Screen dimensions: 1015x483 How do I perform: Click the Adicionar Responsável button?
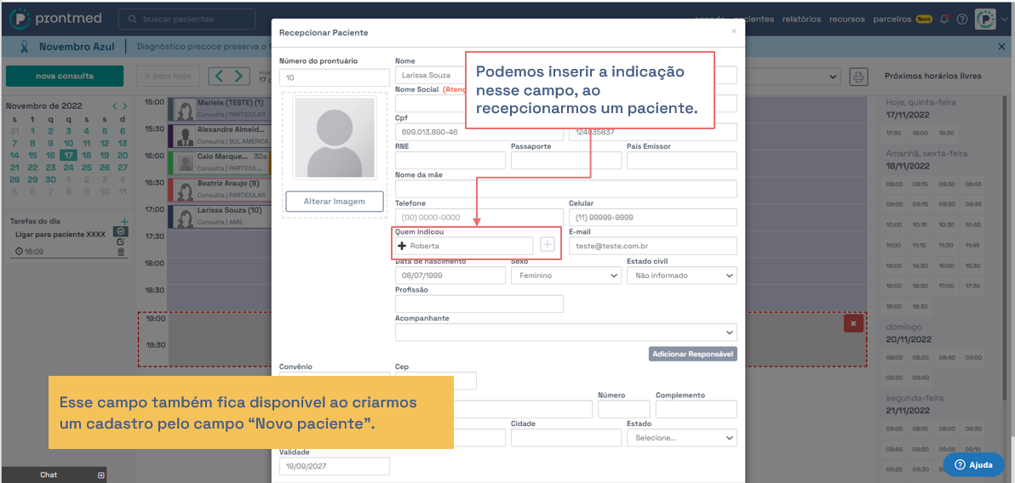(x=692, y=354)
